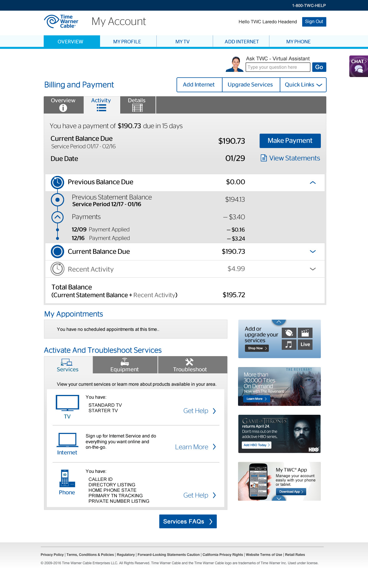This screenshot has width=368, height=574.
Task: Go to the OVERVIEW navigation tab
Action: 72,42
